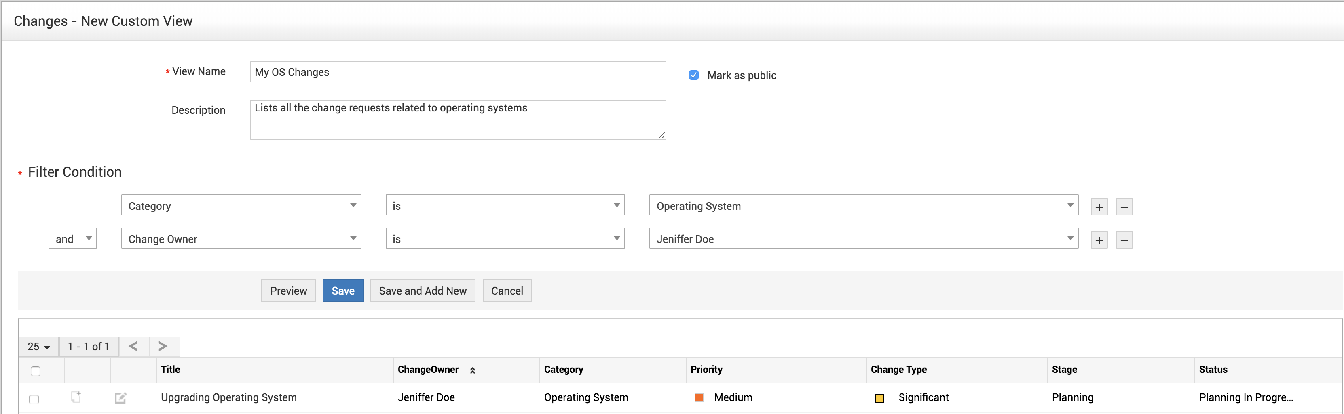Viewport: 1344px width, 414px height.
Task: Click into the View Name text field
Action: coord(458,72)
